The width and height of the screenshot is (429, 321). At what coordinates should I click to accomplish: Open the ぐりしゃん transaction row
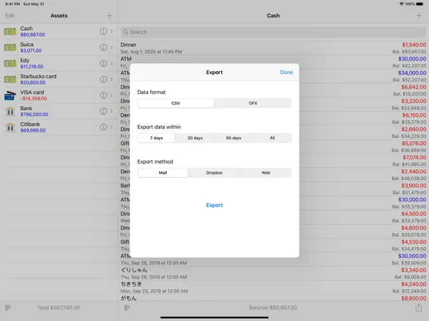tap(273, 274)
